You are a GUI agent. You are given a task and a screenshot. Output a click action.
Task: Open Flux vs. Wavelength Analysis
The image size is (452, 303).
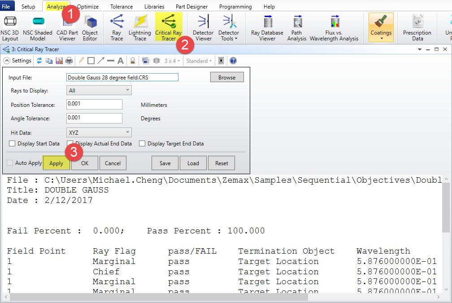[334, 28]
